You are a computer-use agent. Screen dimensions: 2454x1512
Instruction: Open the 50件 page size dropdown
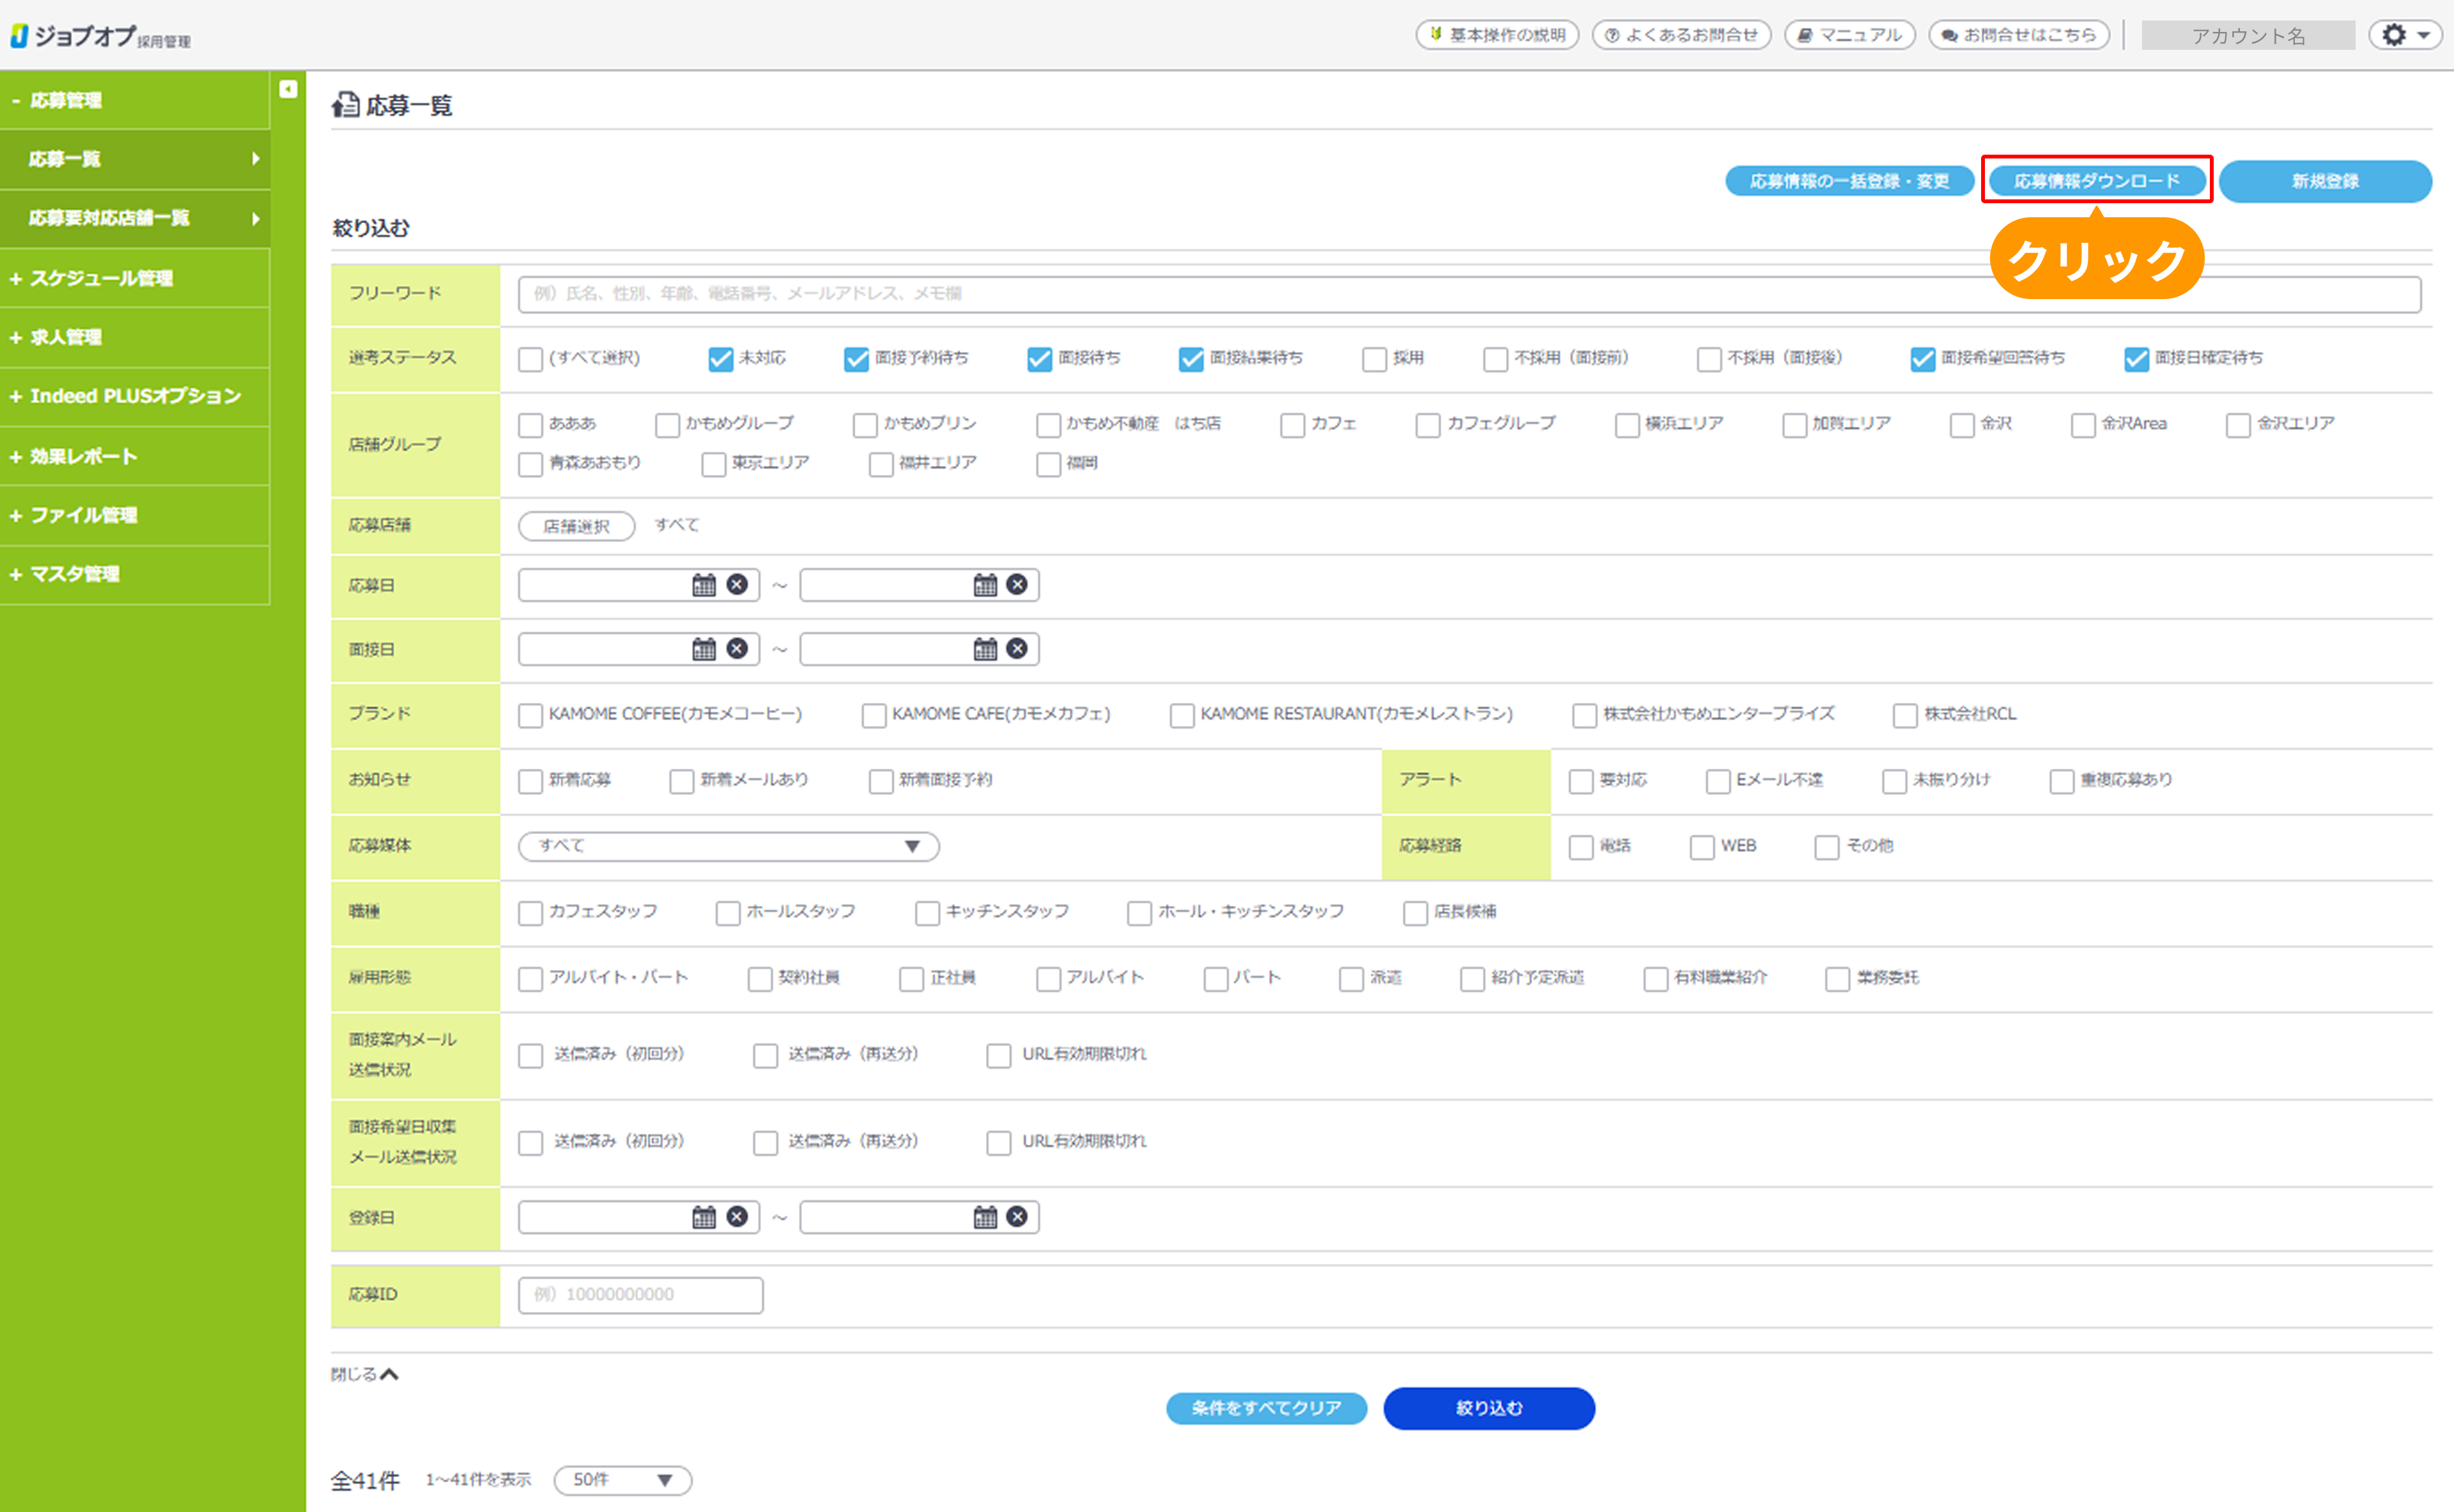pyautogui.click(x=622, y=1480)
